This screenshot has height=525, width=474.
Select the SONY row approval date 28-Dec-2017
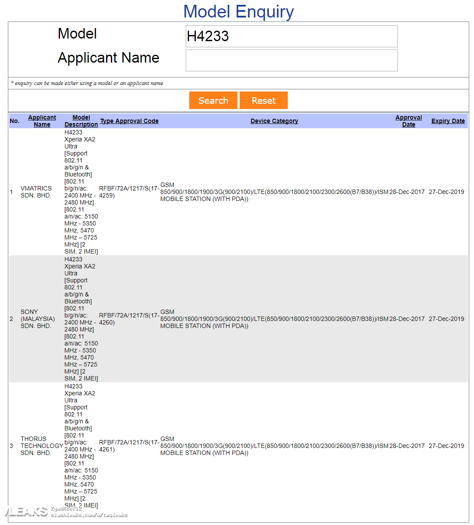point(407,319)
